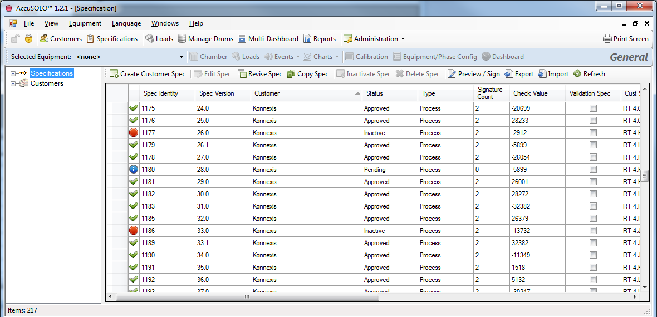Open the Manage Drums tool
The image size is (657, 317).
[182, 39]
